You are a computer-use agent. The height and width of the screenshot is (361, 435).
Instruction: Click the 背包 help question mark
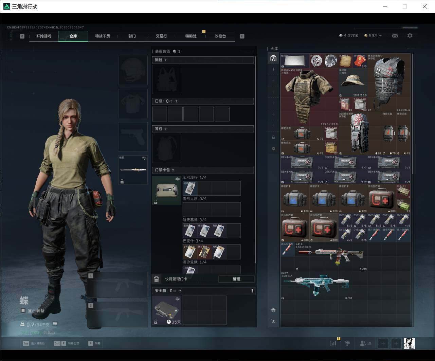pyautogui.click(x=165, y=129)
